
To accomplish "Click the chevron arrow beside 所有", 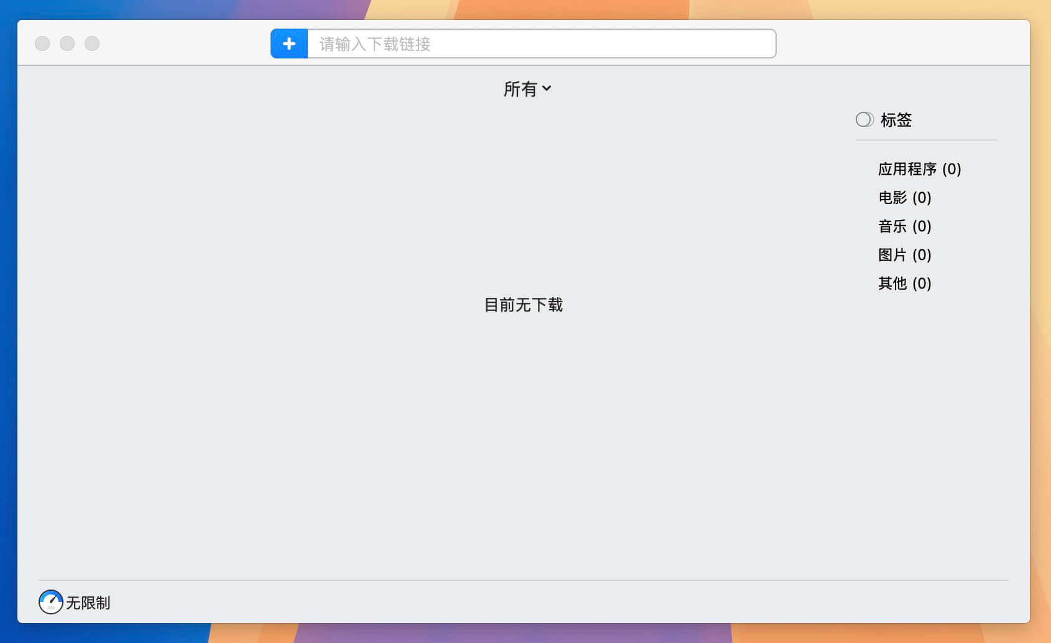I will coord(547,88).
